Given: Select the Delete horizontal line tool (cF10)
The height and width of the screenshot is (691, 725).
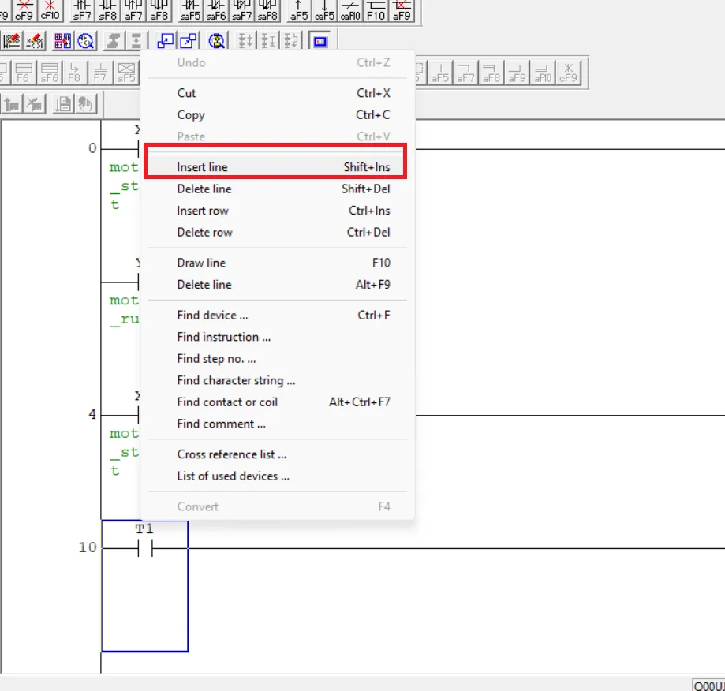Looking at the screenshot, I should point(49,12).
